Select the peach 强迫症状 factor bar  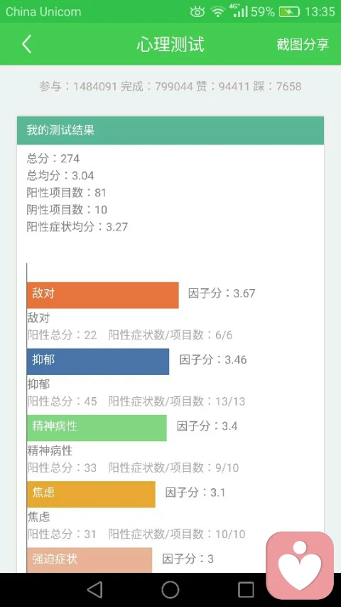90,560
